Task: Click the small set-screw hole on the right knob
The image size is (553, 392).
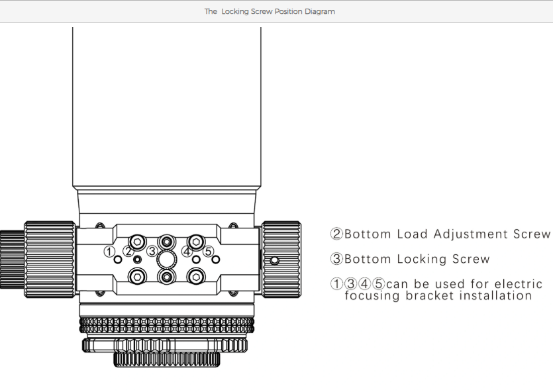Action: (275, 260)
